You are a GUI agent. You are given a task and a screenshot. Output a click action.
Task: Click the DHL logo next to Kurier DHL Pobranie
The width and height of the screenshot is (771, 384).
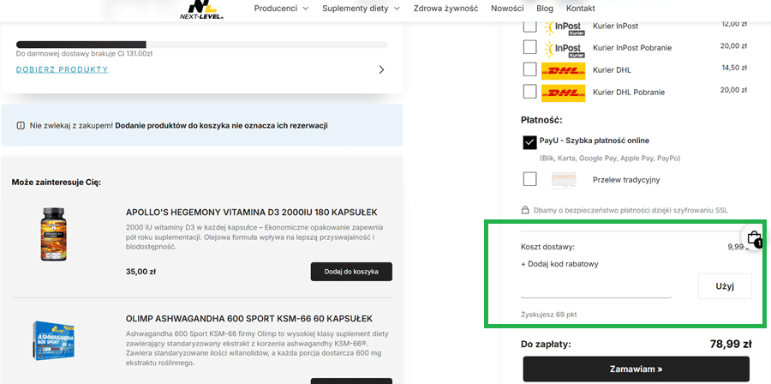click(x=563, y=93)
